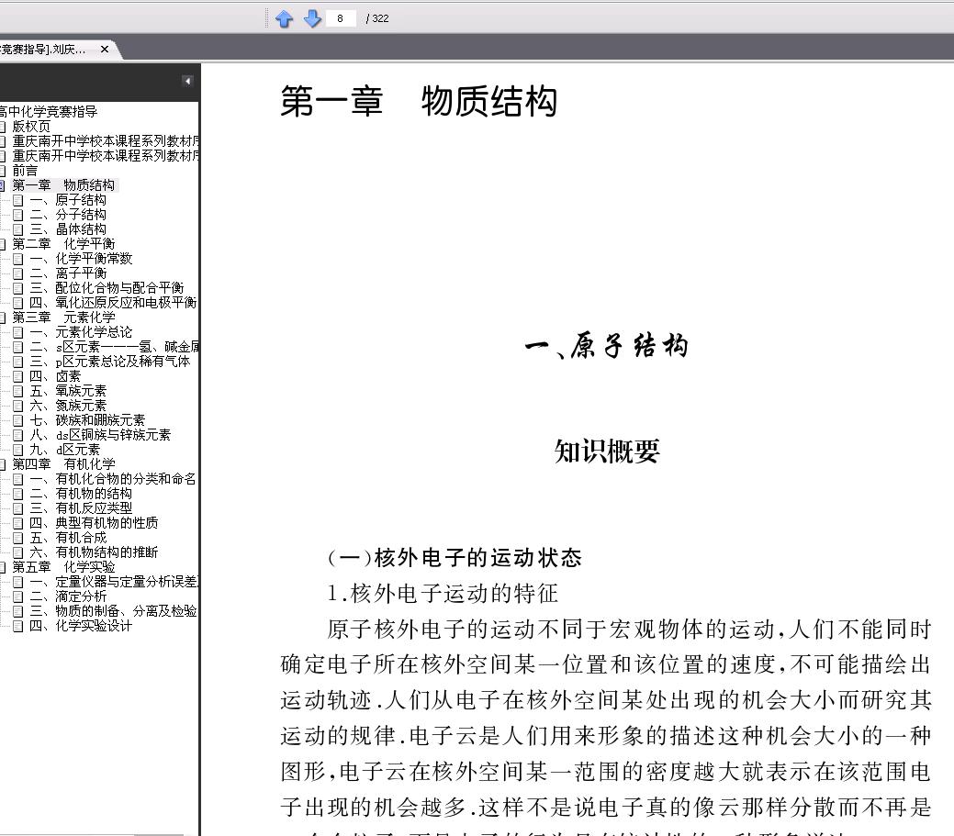The image size is (954, 836).
Task: Click the page icon beside 一、原子结构
Action: click(18, 200)
